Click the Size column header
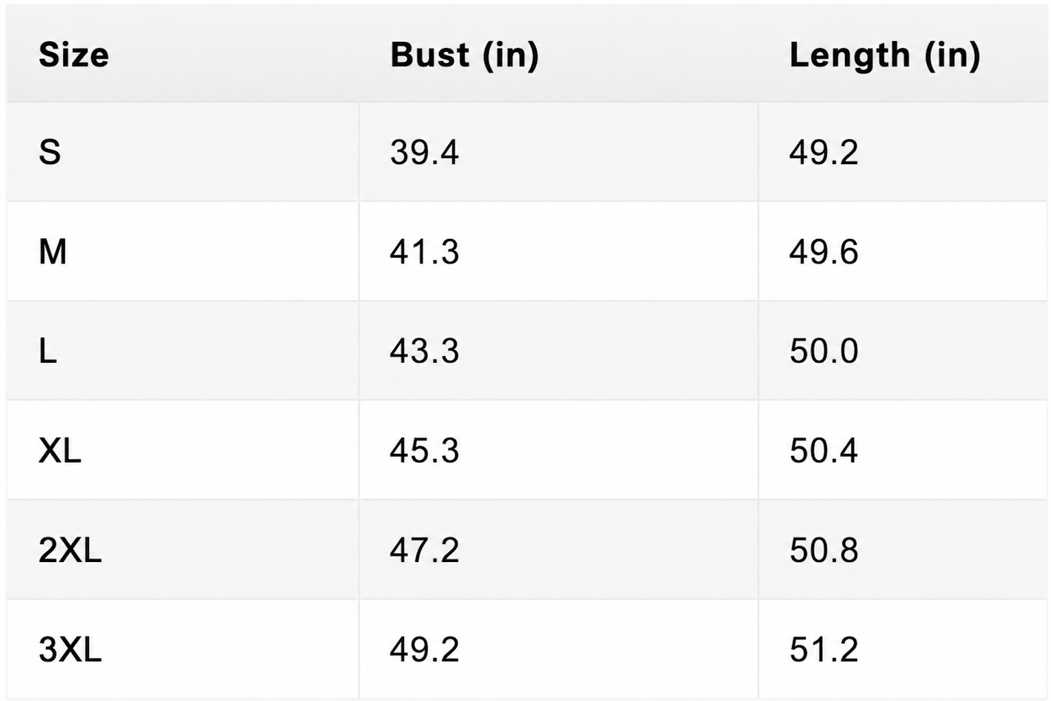Viewport: 1051px width, 701px height. point(73,55)
